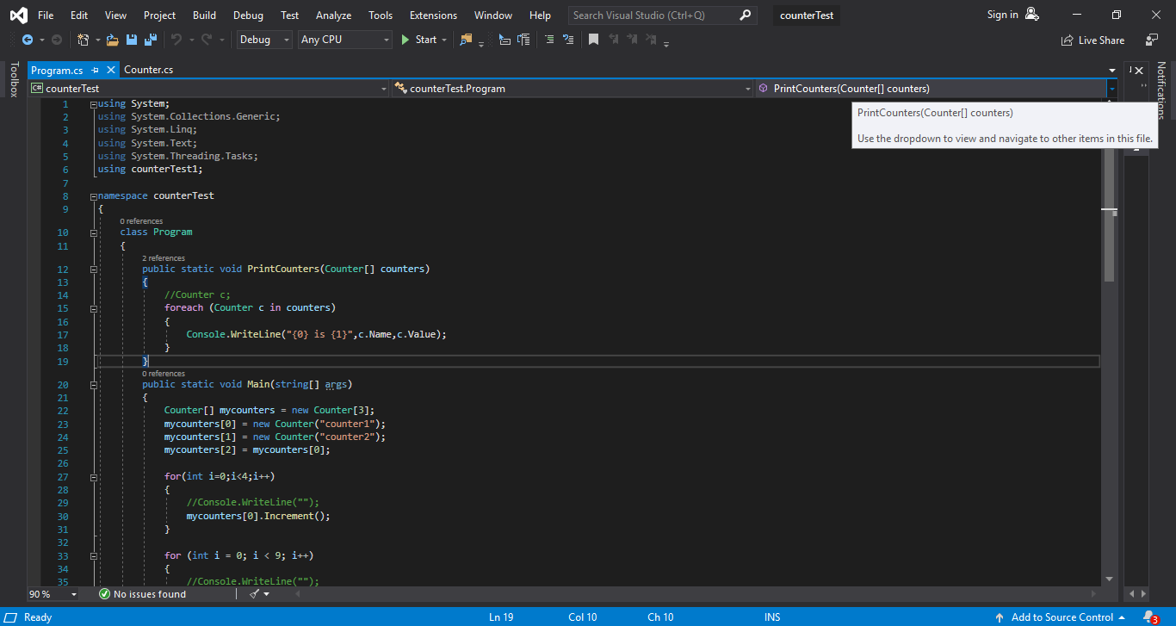The width and height of the screenshot is (1176, 626).
Task: Open the Debug menu
Action: click(248, 15)
